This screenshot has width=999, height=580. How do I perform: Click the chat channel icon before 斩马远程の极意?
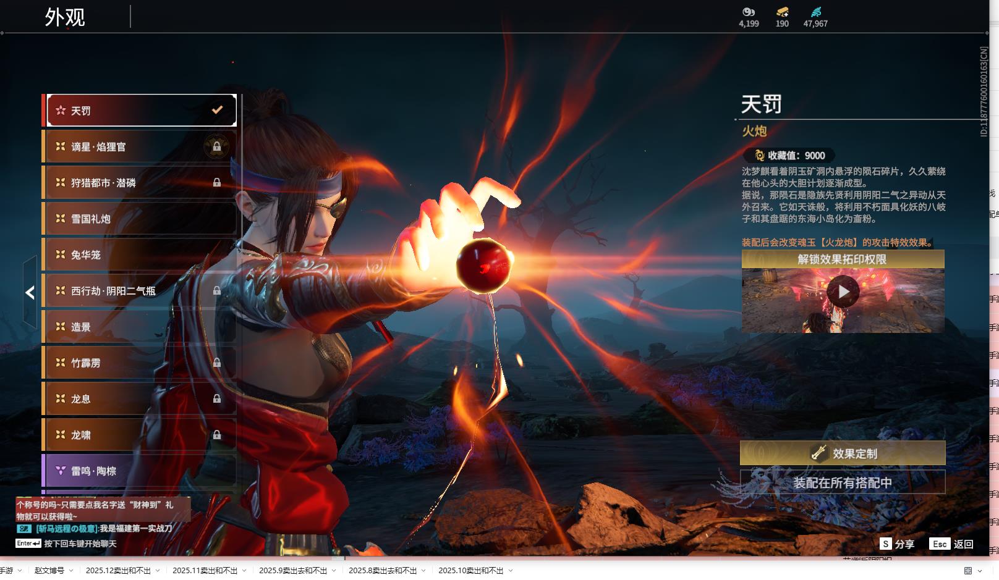(x=23, y=529)
